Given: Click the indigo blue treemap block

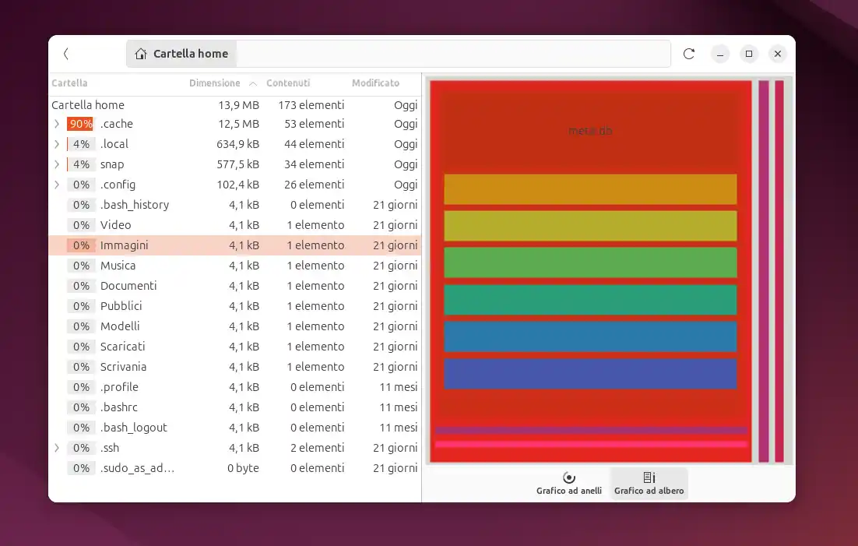Looking at the screenshot, I should 590,374.
